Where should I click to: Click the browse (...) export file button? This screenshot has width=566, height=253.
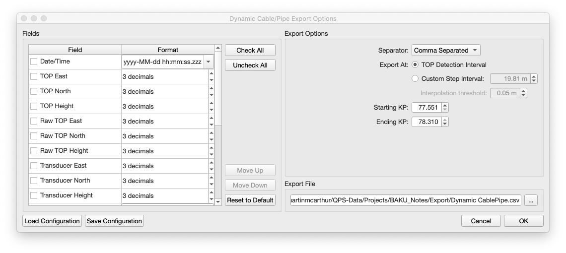531,200
